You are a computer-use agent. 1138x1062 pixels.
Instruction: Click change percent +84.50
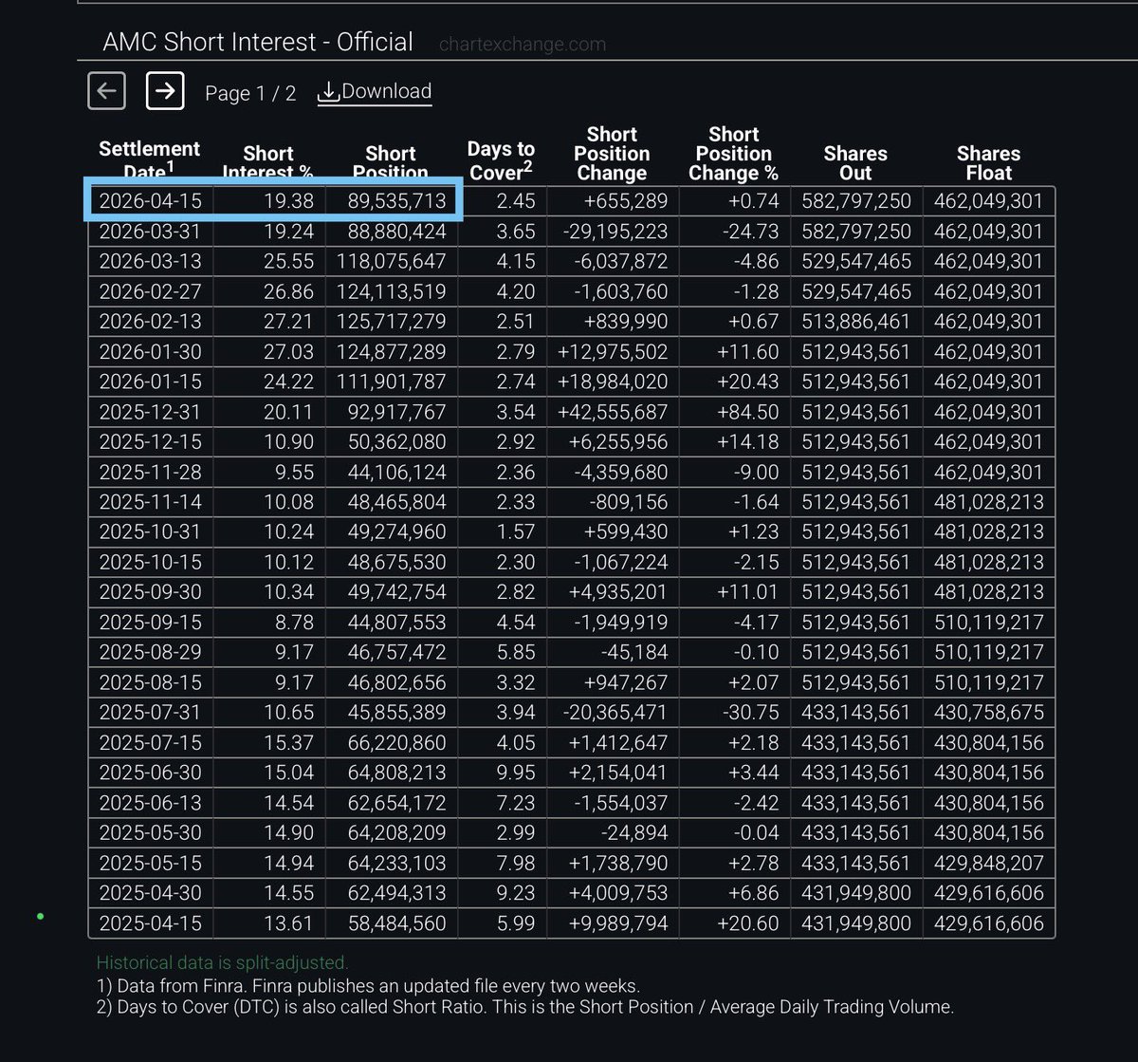point(747,412)
